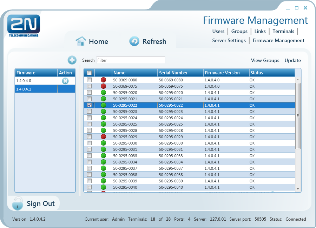Click Update to push firmware
Image resolution: width=316 pixels, height=228 pixels.
(x=292, y=60)
